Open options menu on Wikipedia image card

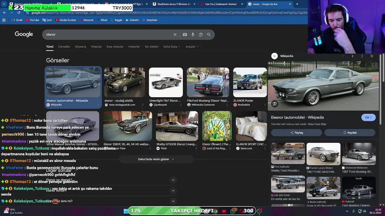coord(98,105)
